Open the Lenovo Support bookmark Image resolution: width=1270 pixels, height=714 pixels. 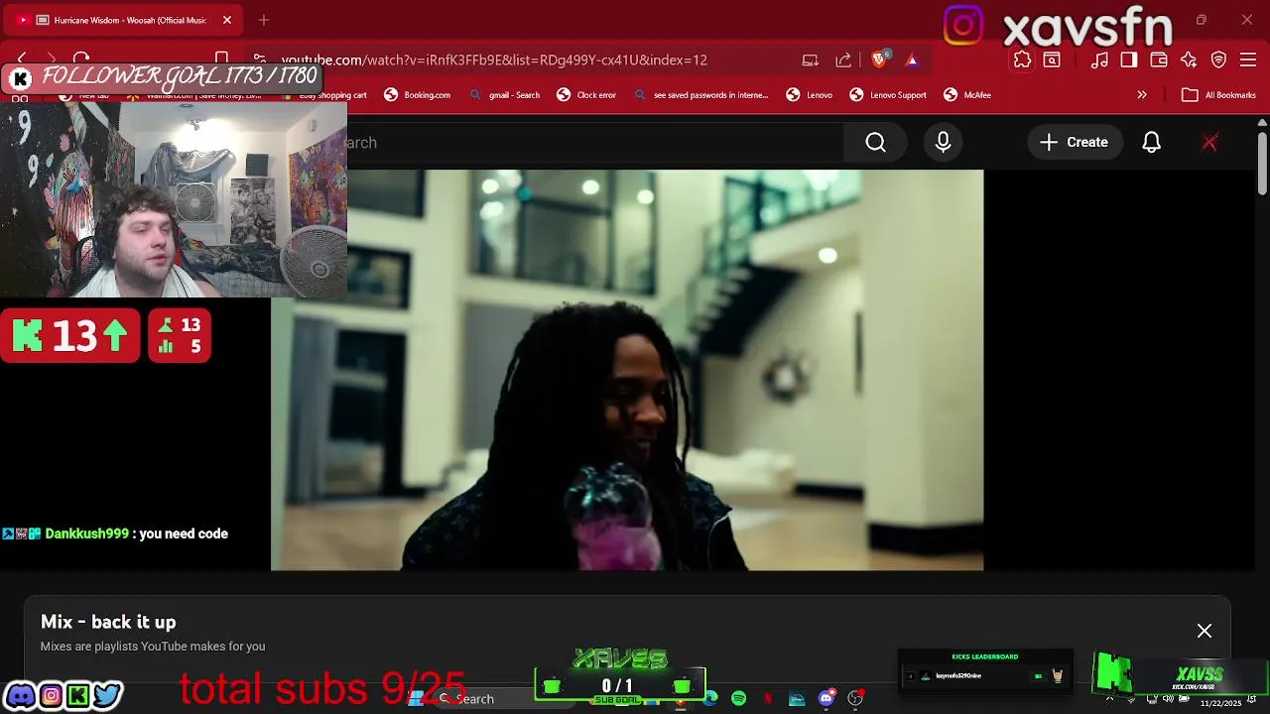[x=888, y=95]
